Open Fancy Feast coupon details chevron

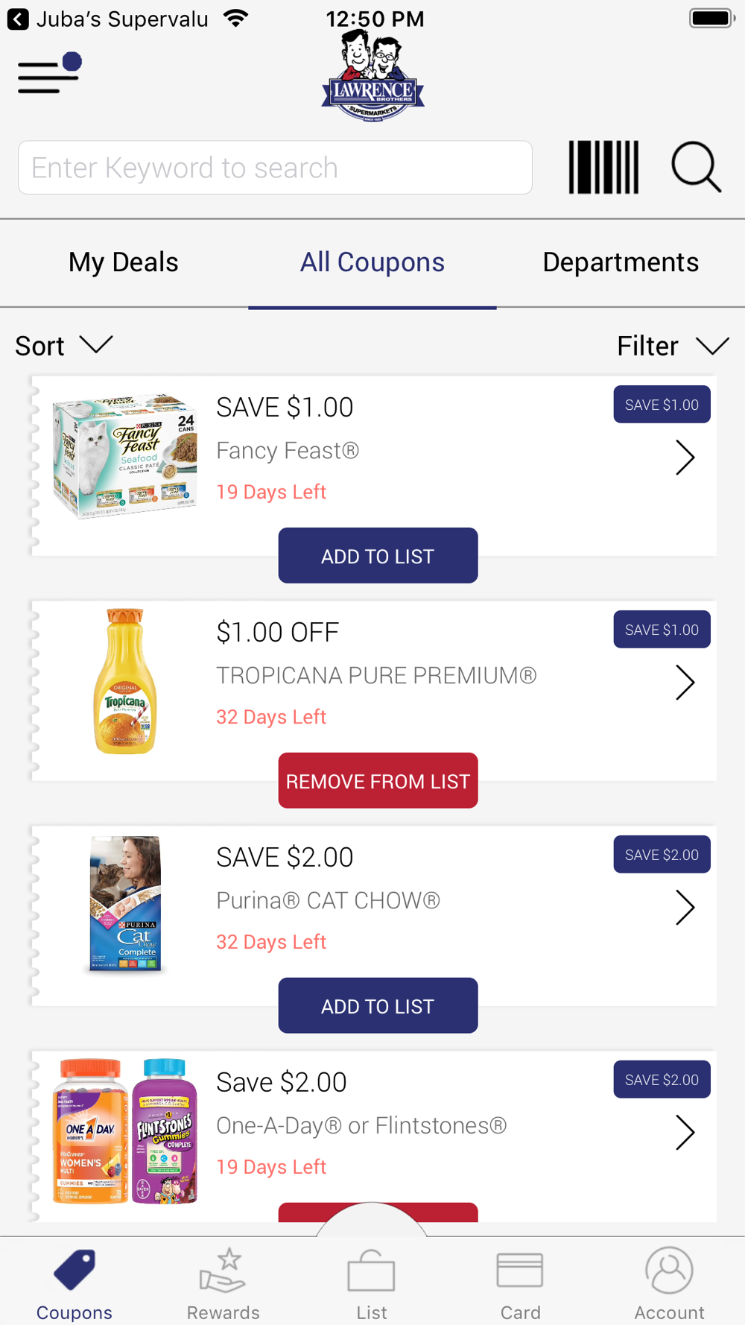pos(685,458)
